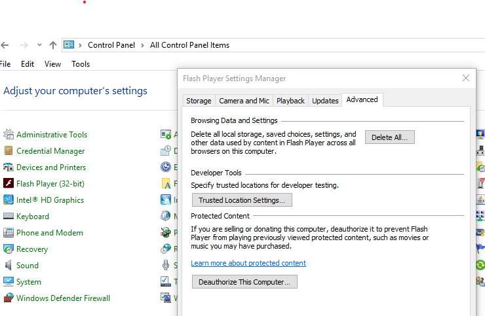This screenshot has width=485, height=316.
Task: Open the Flash Player (32-bit) icon
Action: click(9, 184)
